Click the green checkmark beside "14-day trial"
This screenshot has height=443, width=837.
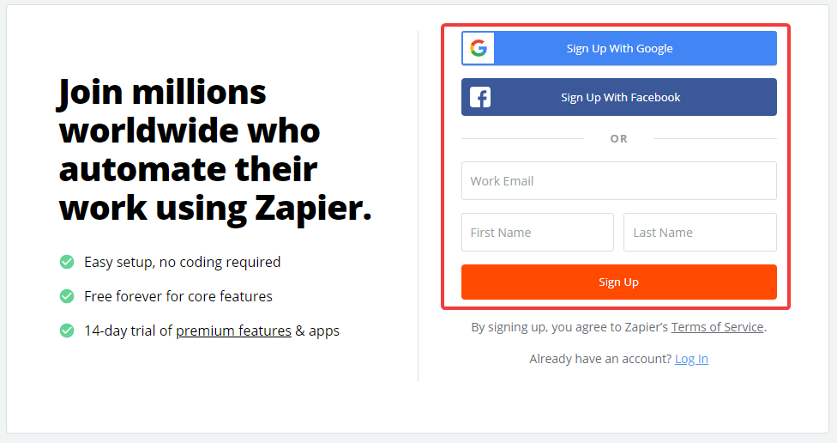coord(67,331)
